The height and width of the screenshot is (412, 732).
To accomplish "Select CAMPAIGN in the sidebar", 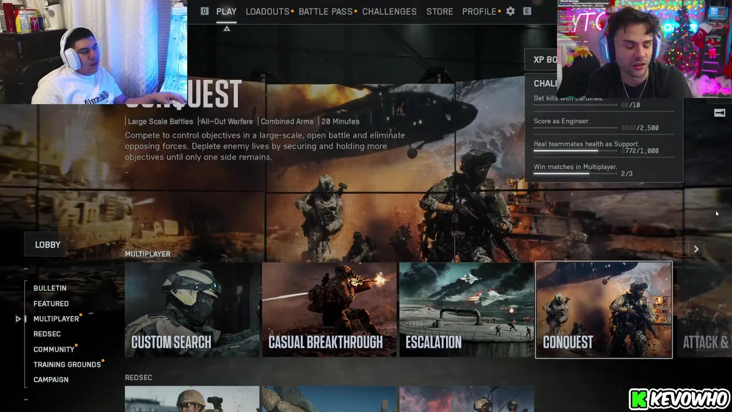I will (51, 380).
